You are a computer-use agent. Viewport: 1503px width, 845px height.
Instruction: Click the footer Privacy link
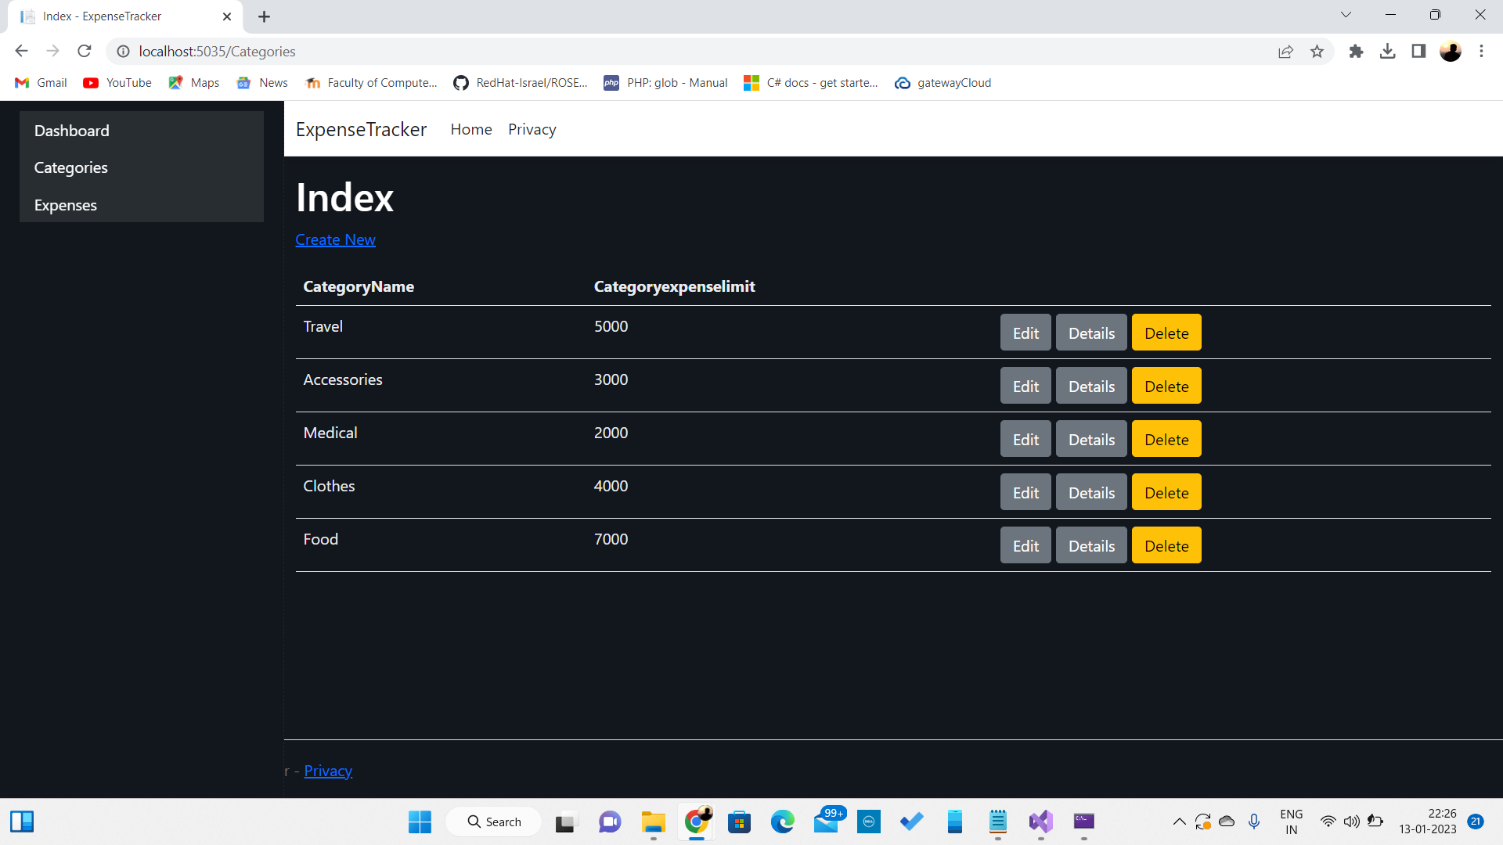click(328, 771)
